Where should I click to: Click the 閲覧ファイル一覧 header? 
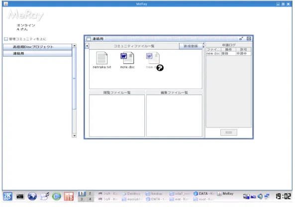pyautogui.click(x=117, y=93)
